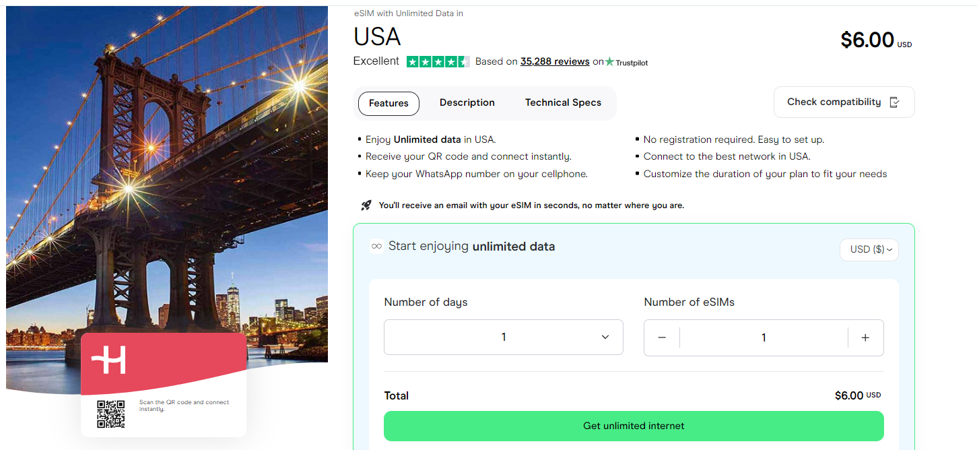Click the green star rating stars
The height and width of the screenshot is (450, 977).
point(438,61)
